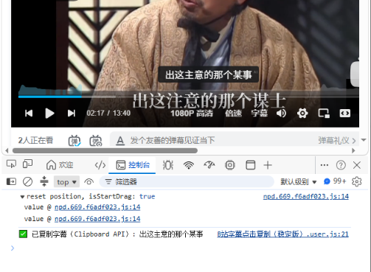The image size is (371, 272).
Task: Toggle device emulation mode icon
Action: click(27, 164)
